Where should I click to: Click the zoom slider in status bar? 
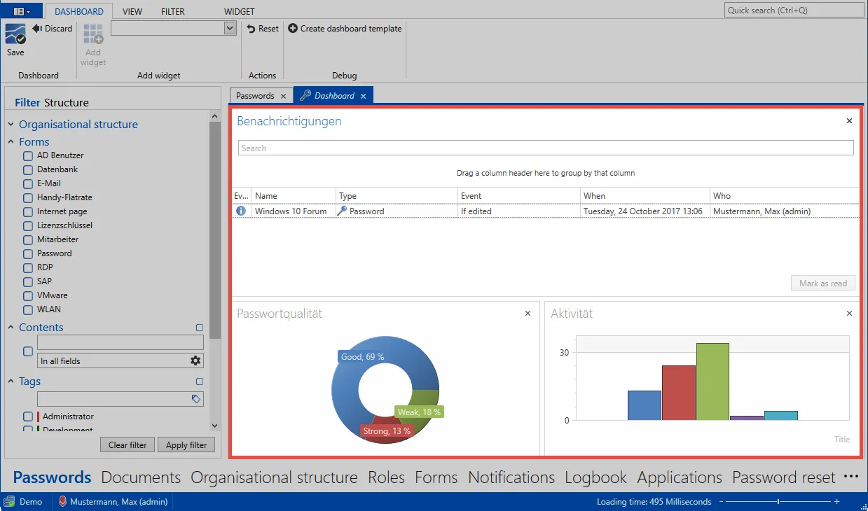click(x=778, y=502)
